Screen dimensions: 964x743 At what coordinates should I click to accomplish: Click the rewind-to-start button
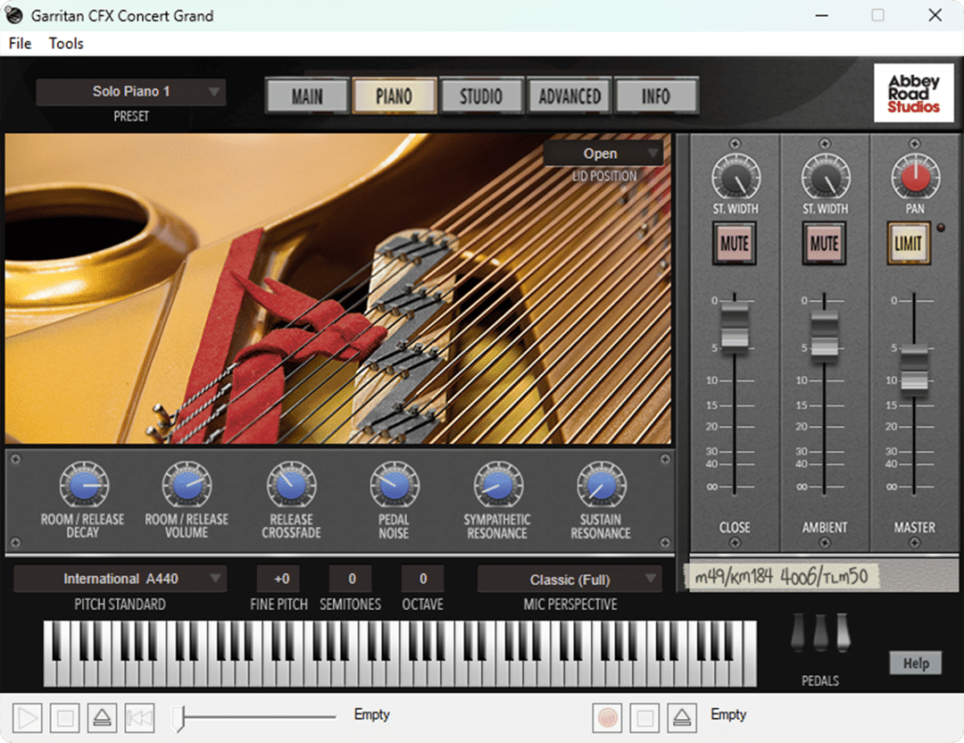point(139,718)
